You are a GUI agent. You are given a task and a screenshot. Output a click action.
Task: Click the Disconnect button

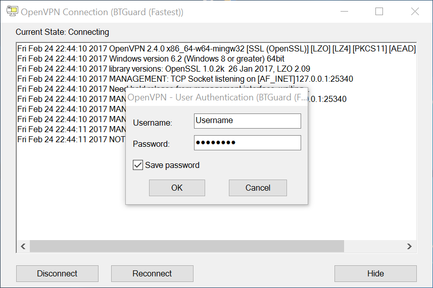57,273
